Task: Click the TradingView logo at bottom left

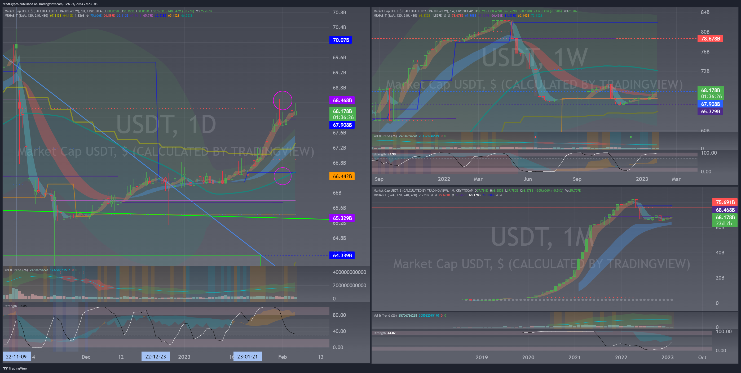Action: click(15, 368)
